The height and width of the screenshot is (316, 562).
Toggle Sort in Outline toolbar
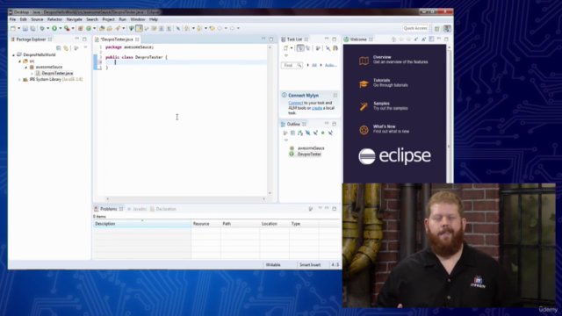(300, 133)
